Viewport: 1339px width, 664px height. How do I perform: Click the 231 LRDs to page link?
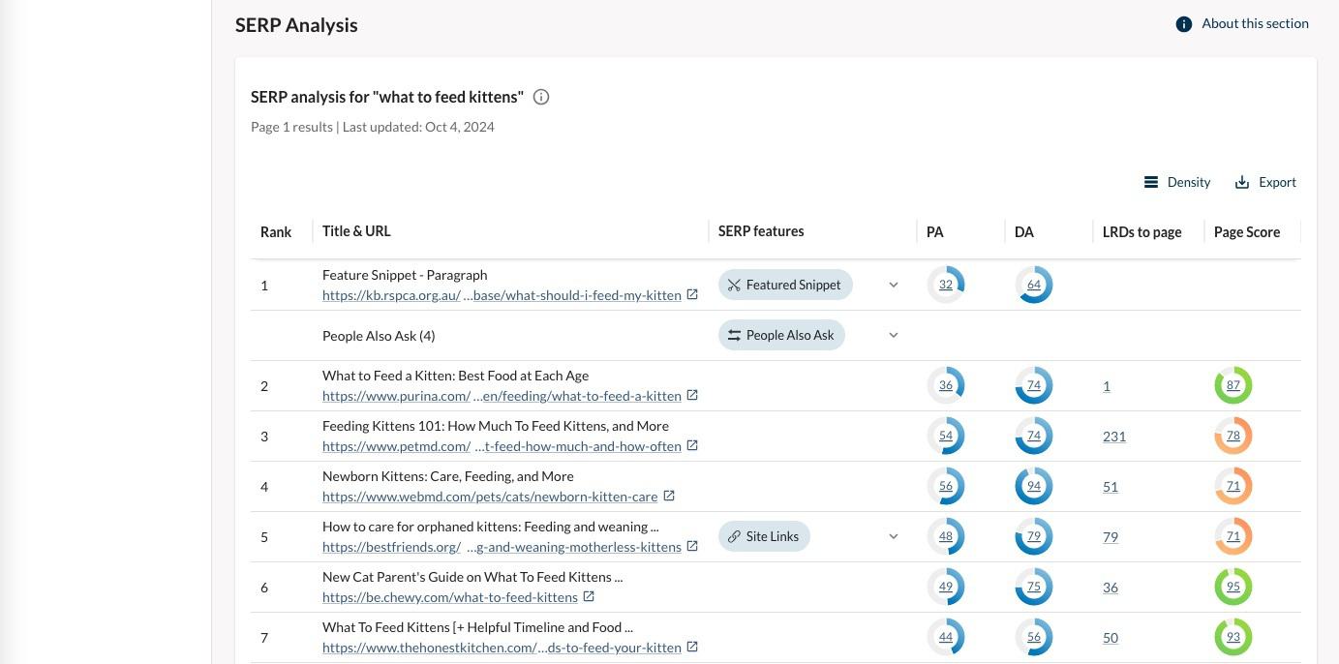[1113, 437]
